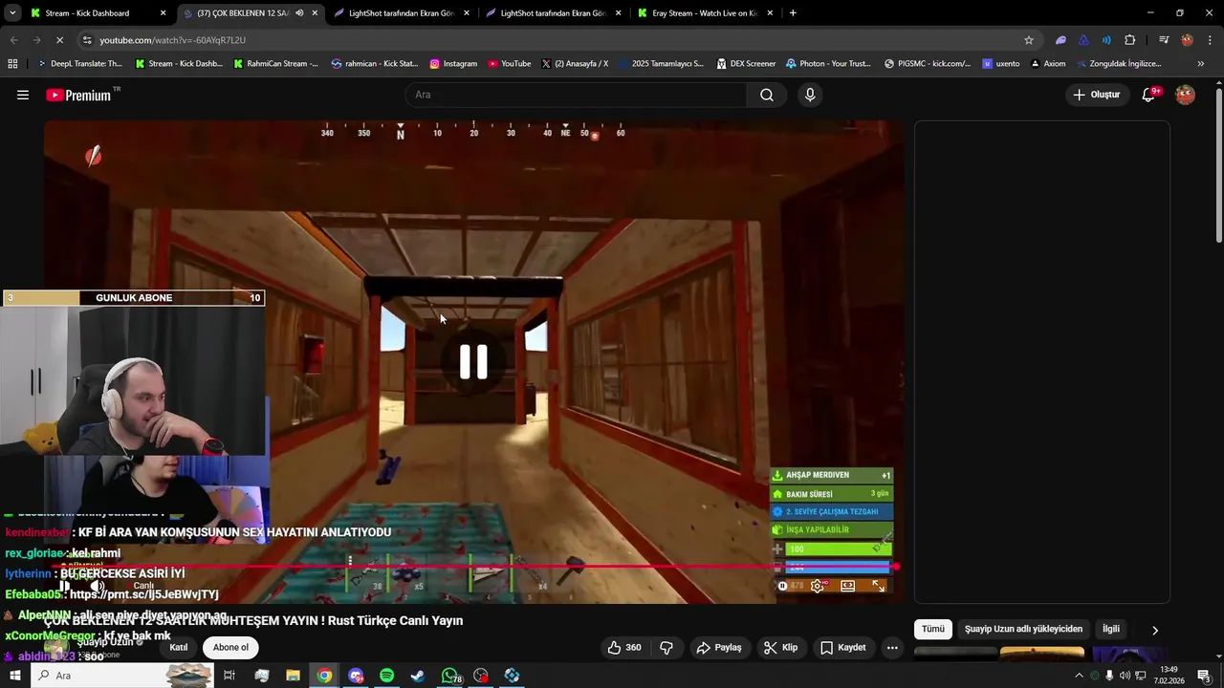
Task: Open the video player settings gear
Action: tap(817, 586)
